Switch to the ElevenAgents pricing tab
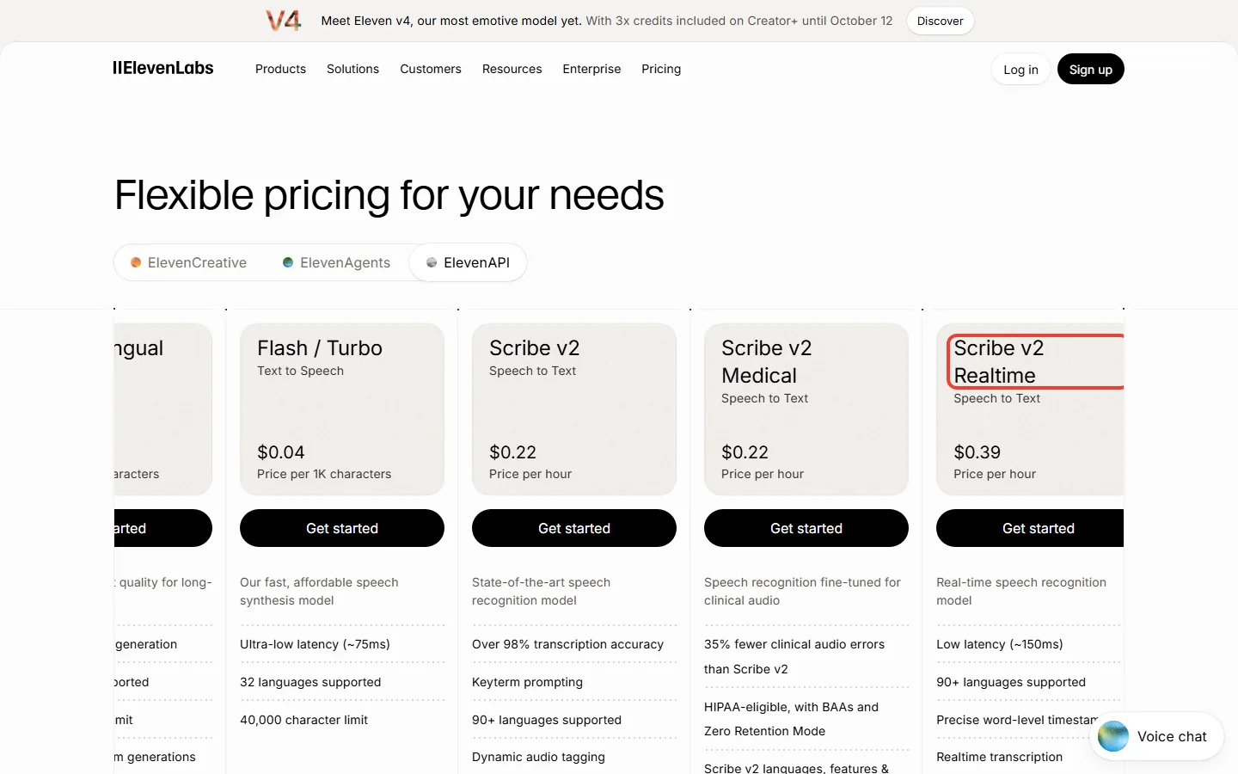Image resolution: width=1238 pixels, height=774 pixels. click(336, 262)
